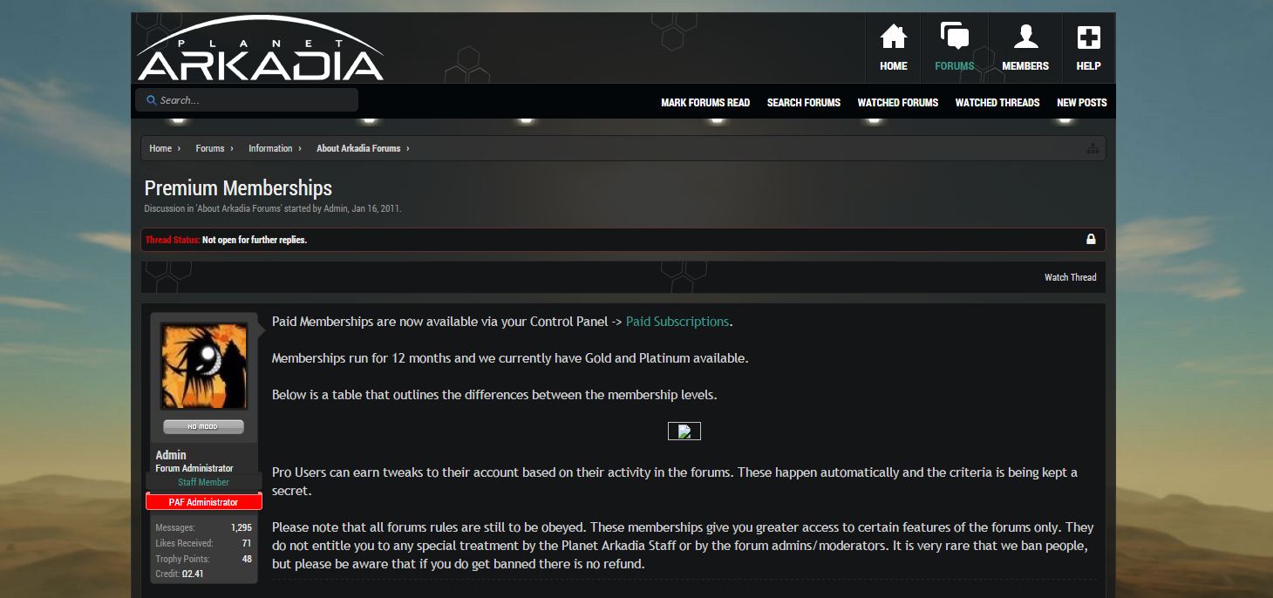The image size is (1273, 598).
Task: Open Search Forums menu item
Action: coord(803,103)
